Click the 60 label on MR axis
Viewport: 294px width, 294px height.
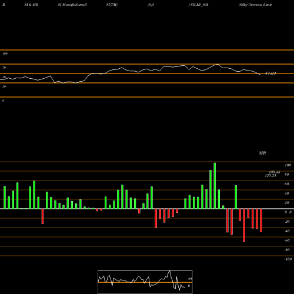(x=287, y=184)
